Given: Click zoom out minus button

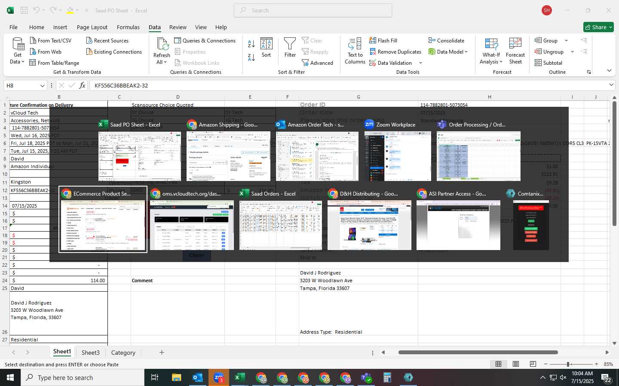Looking at the screenshot, I should [x=546, y=364].
